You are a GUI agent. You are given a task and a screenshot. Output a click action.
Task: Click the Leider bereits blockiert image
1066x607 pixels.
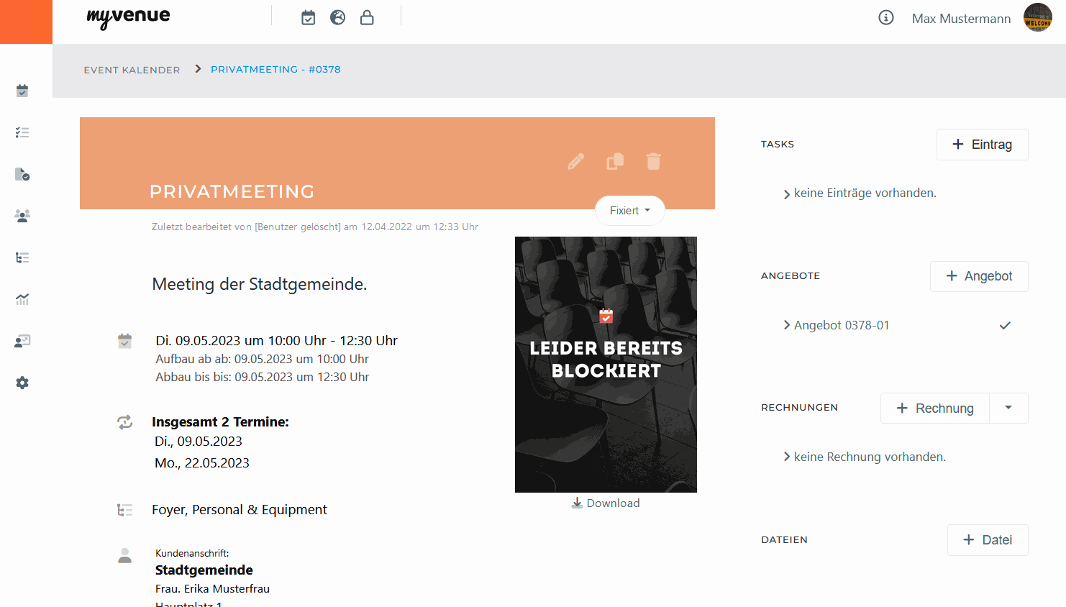[606, 364]
